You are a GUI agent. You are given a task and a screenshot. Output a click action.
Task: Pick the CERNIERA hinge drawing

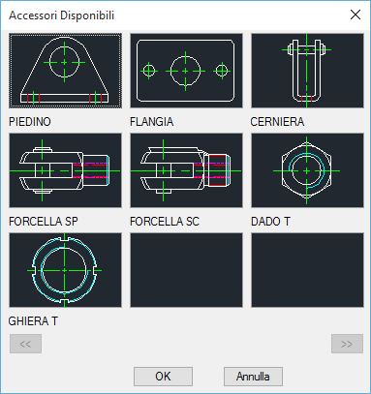tap(307, 71)
